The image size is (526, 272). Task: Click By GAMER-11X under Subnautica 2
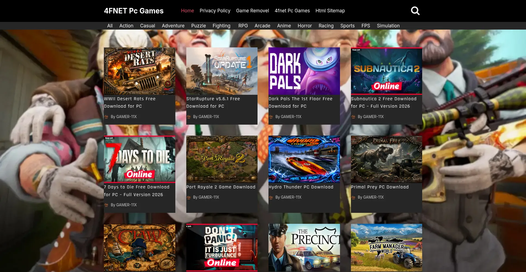point(371,117)
